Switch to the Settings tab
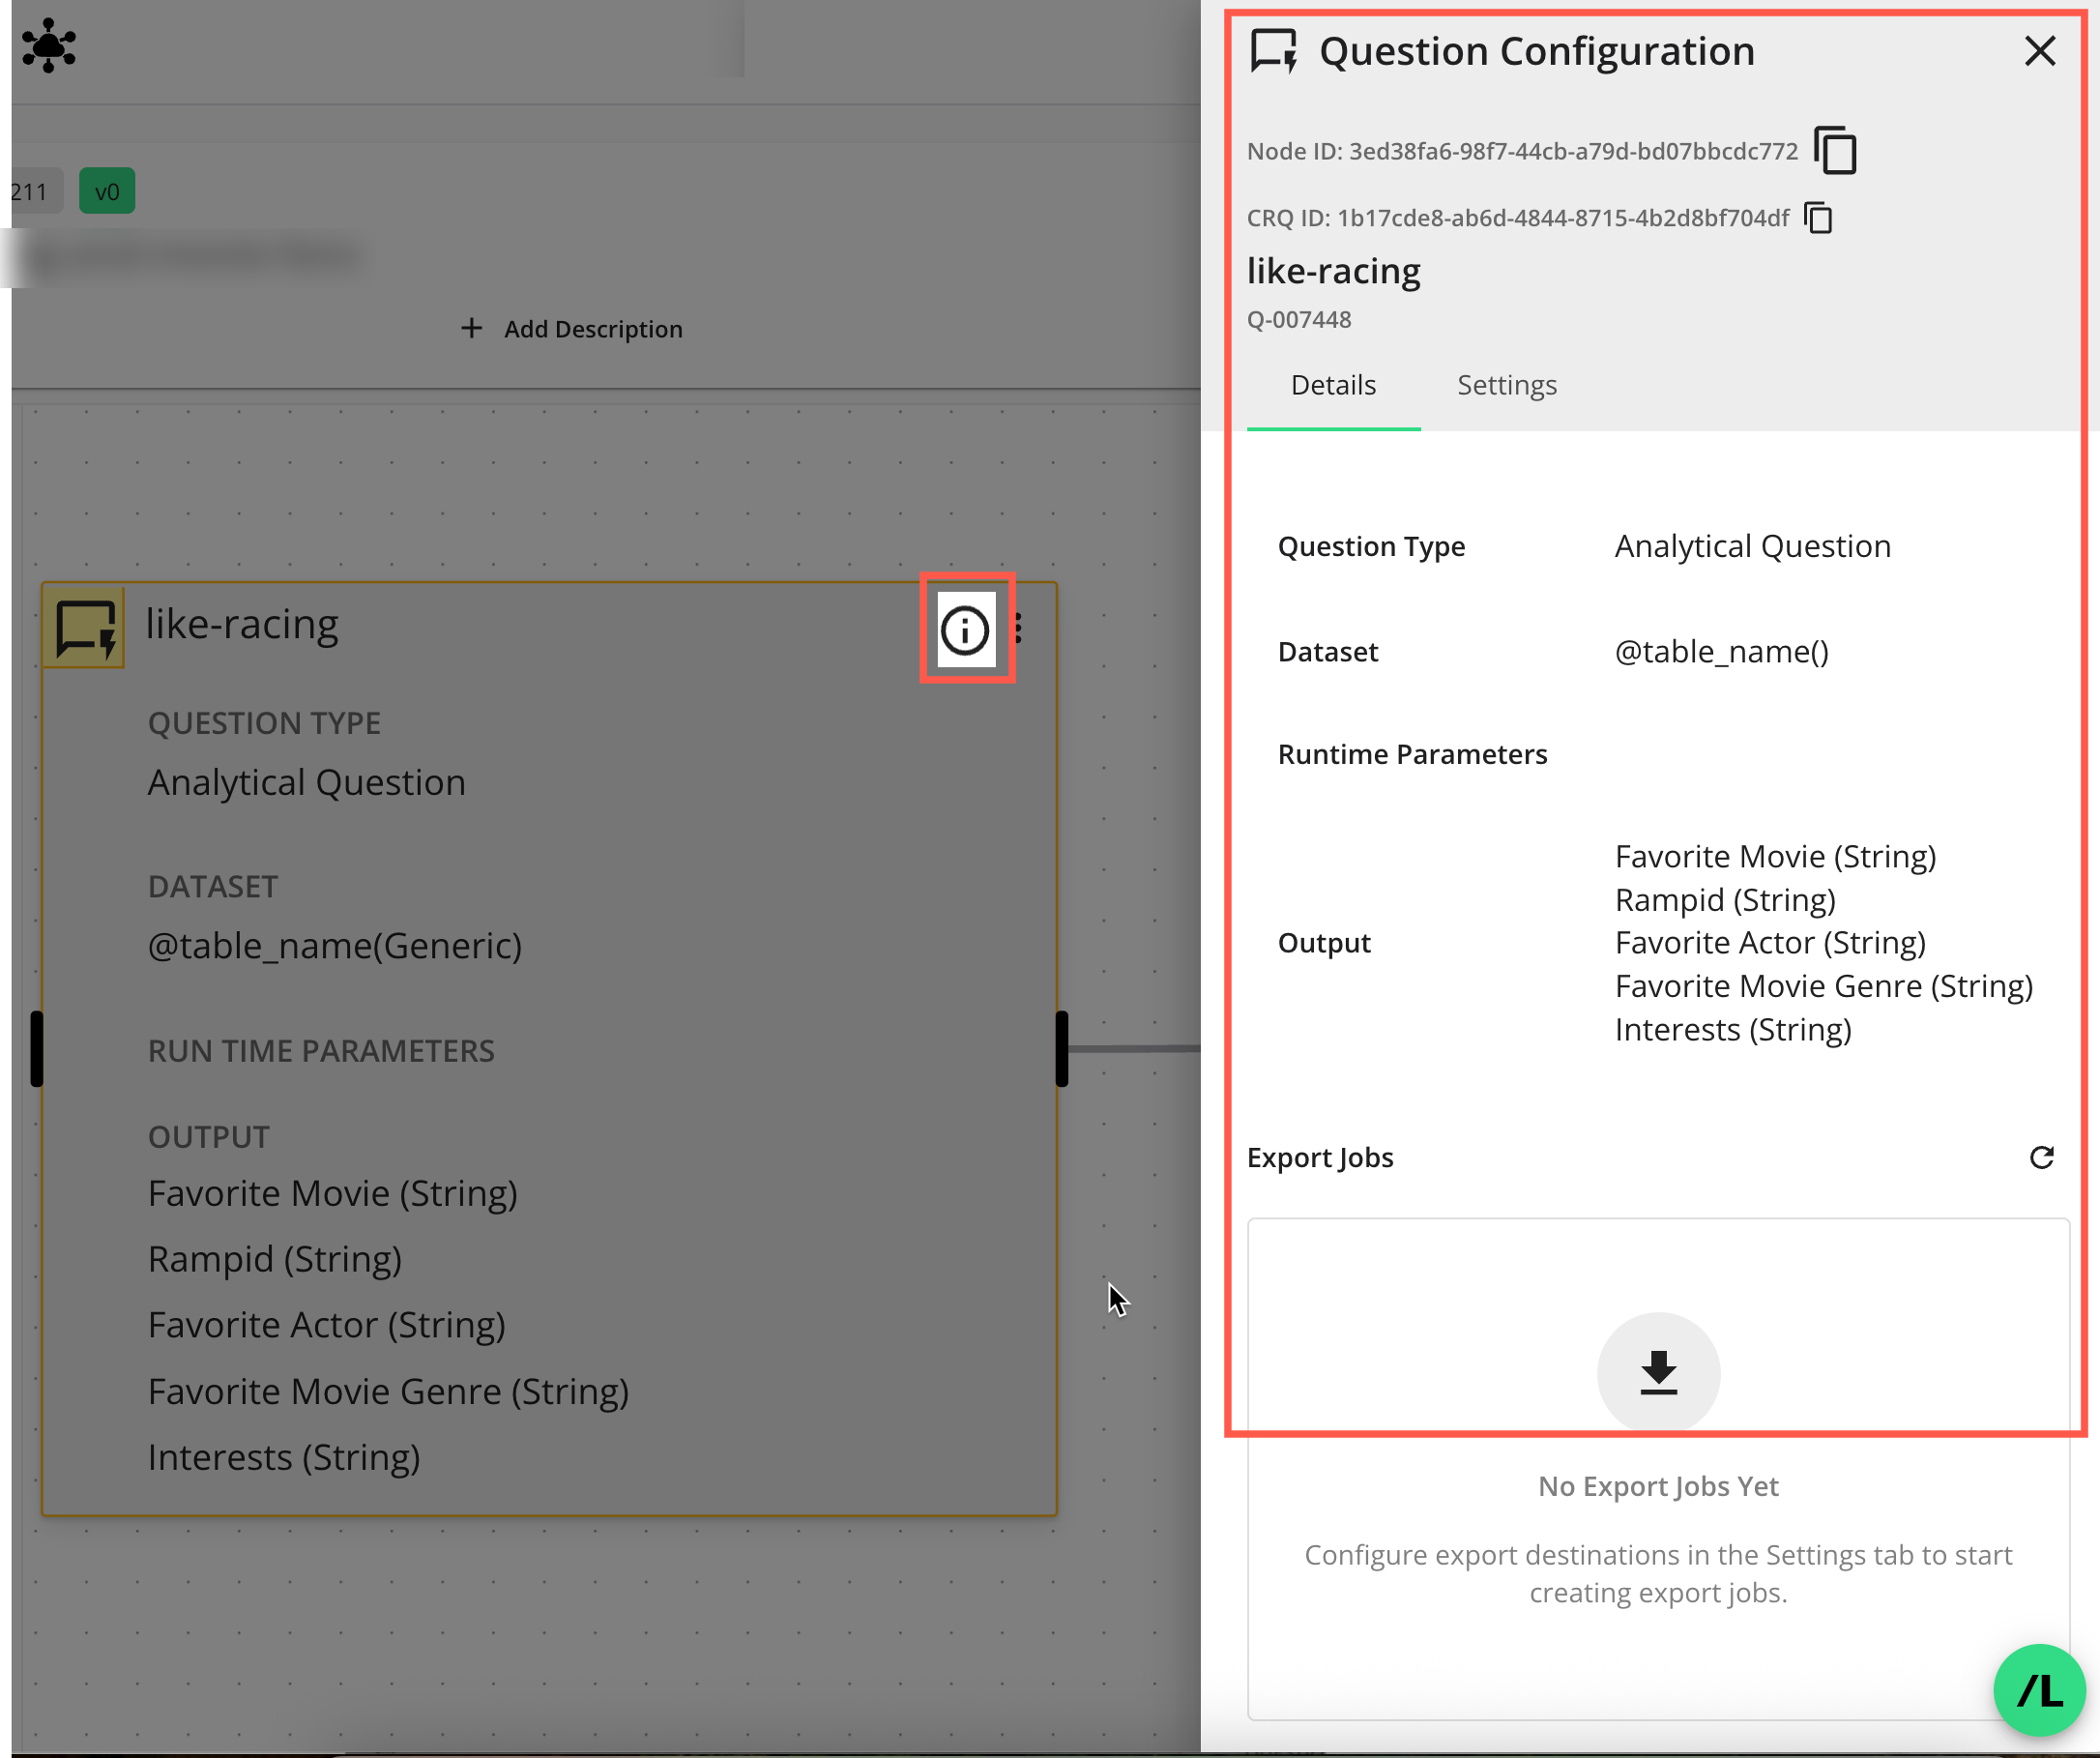Image resolution: width=2100 pixels, height=1758 pixels. (x=1506, y=385)
